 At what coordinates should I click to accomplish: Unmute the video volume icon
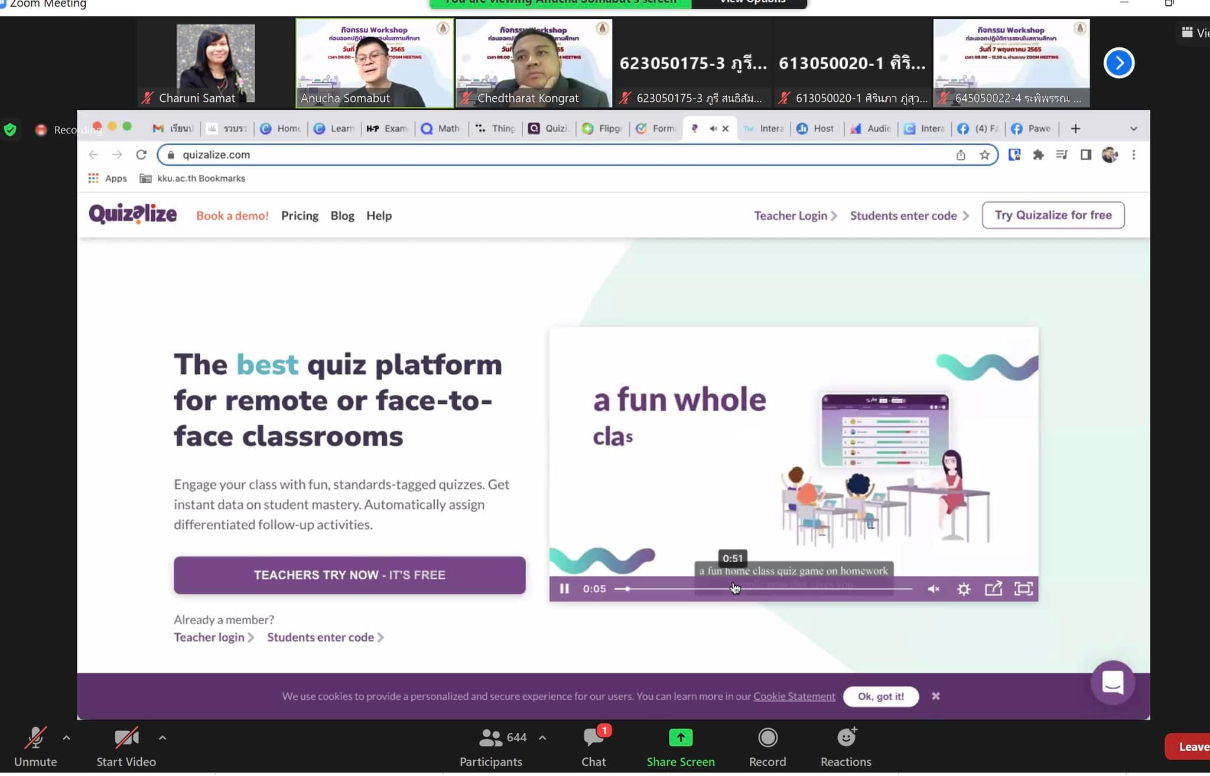click(x=933, y=589)
